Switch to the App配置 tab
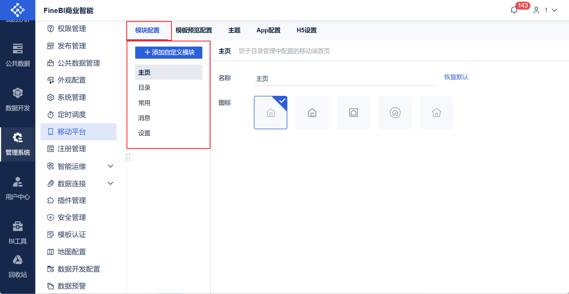This screenshot has width=569, height=294. pyautogui.click(x=268, y=30)
